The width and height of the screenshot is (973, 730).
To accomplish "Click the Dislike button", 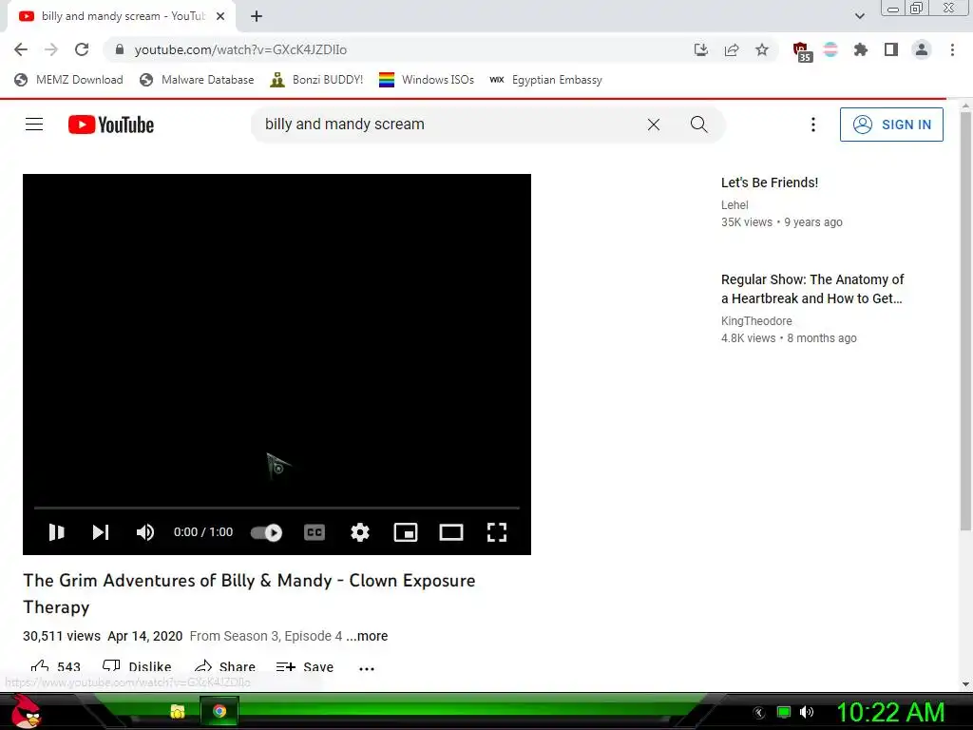I will tap(137, 667).
